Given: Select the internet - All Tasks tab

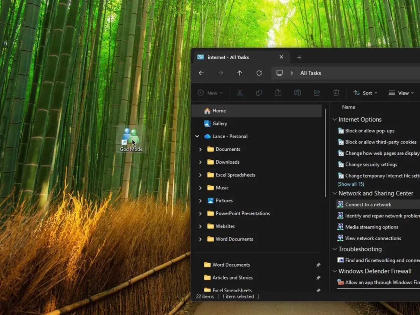Looking at the screenshot, I should (241, 57).
